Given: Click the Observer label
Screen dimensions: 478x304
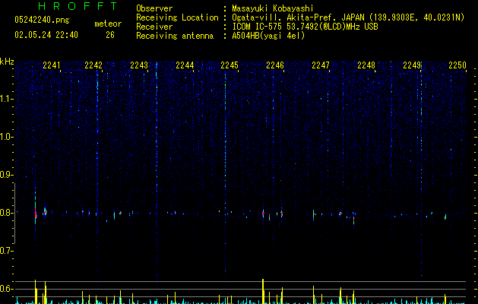Looking at the screenshot, I should click(x=154, y=8).
